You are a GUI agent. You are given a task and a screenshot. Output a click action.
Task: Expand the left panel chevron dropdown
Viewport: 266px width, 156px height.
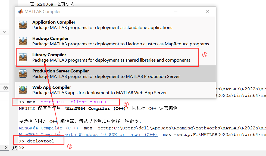(x=5, y=31)
